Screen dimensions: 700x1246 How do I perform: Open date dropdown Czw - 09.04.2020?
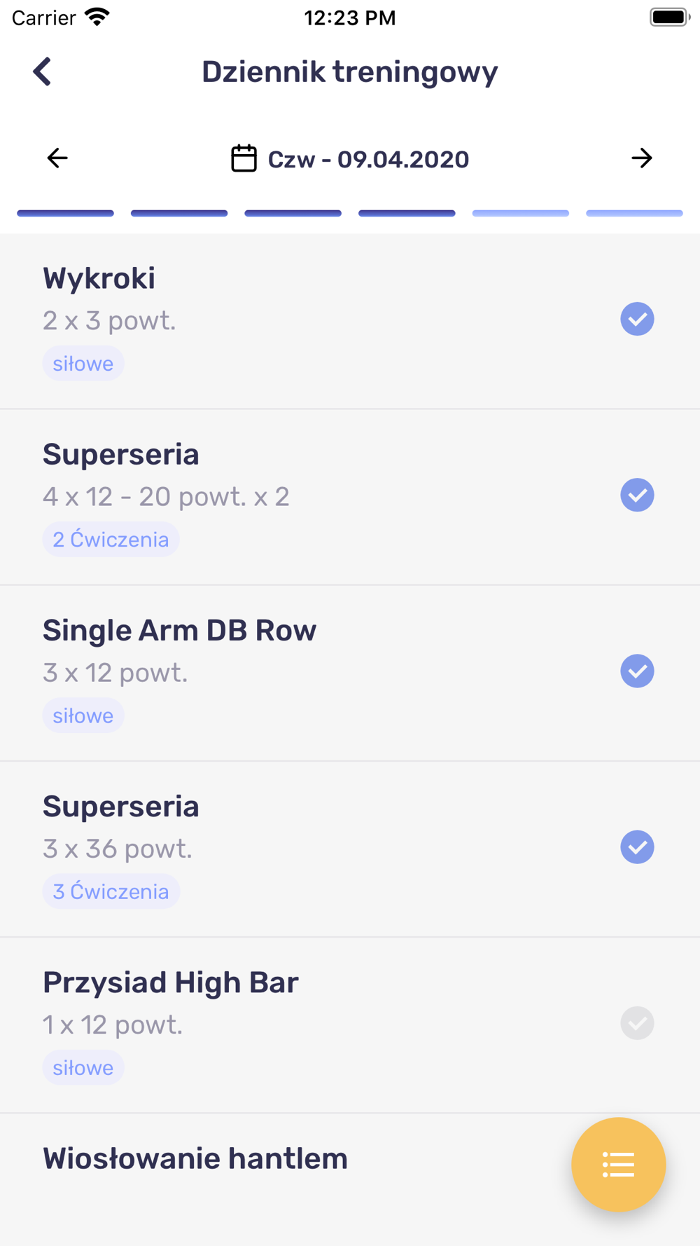point(368,159)
